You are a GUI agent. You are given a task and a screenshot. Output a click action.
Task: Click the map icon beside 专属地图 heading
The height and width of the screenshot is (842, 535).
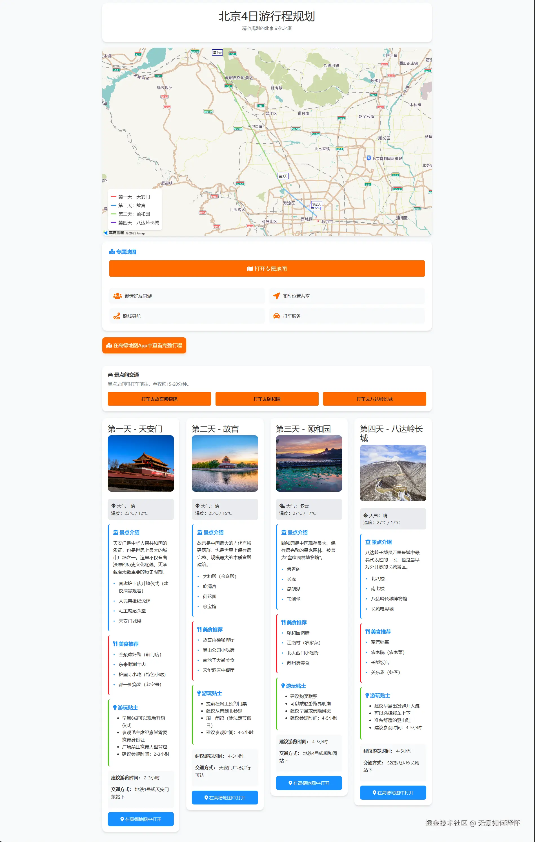coord(112,252)
